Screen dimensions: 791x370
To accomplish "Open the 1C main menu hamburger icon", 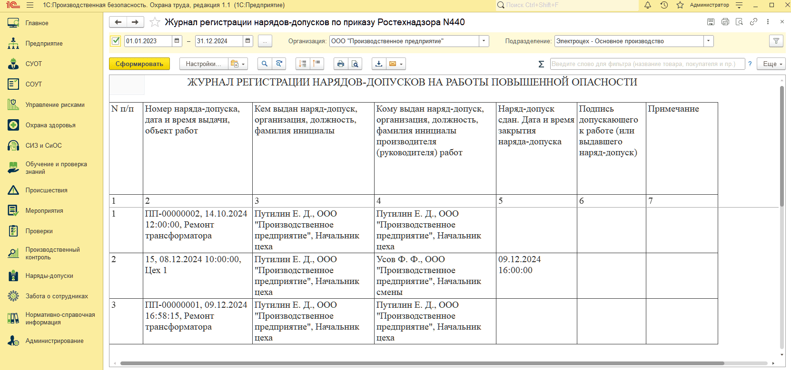I will tap(30, 5).
